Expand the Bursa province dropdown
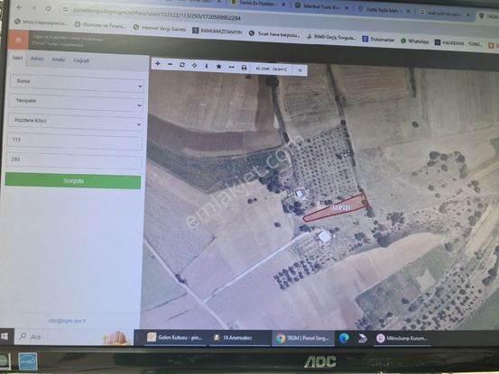This screenshot has width=499, height=374. (x=77, y=83)
